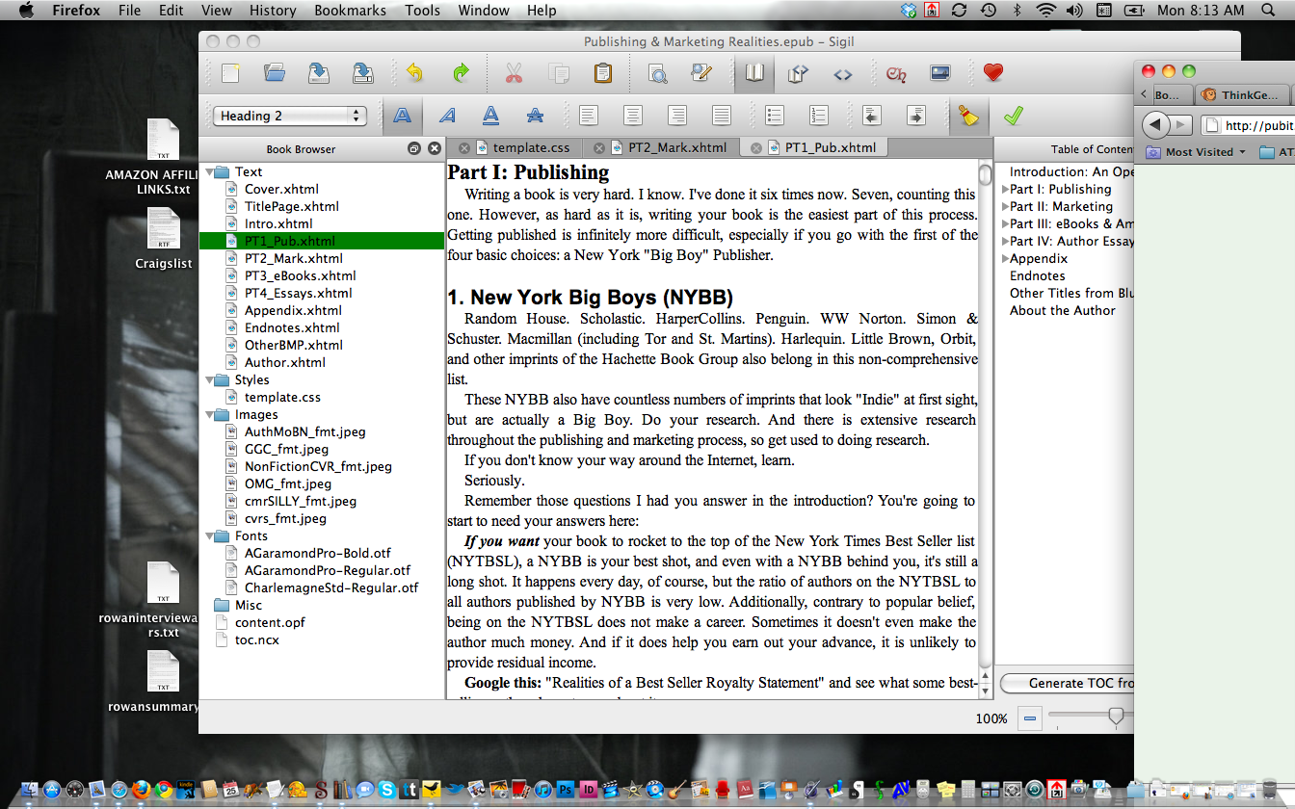Redo with the green arrow icon
Image resolution: width=1295 pixels, height=809 pixels.
(x=461, y=73)
